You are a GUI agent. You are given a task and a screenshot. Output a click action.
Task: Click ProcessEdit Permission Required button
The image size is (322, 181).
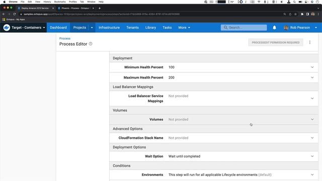tap(276, 42)
